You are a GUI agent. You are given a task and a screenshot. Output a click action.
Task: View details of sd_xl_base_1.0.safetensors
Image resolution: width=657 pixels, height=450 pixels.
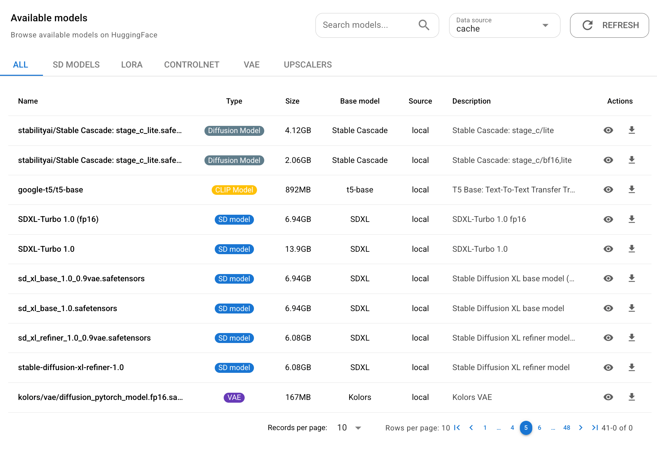pos(609,308)
